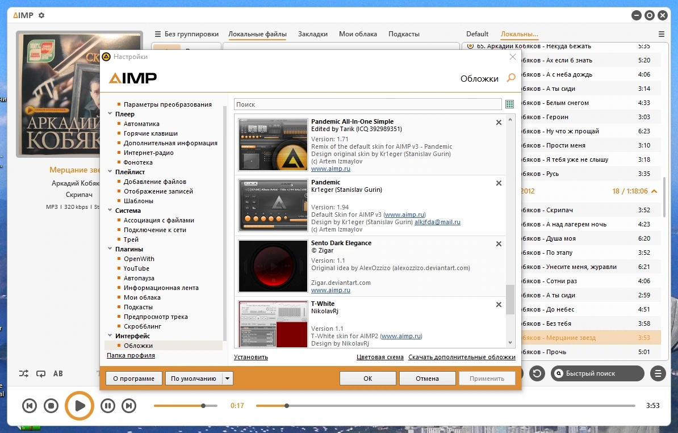Collapse the Система tree section
678x433 pixels.
110,210
